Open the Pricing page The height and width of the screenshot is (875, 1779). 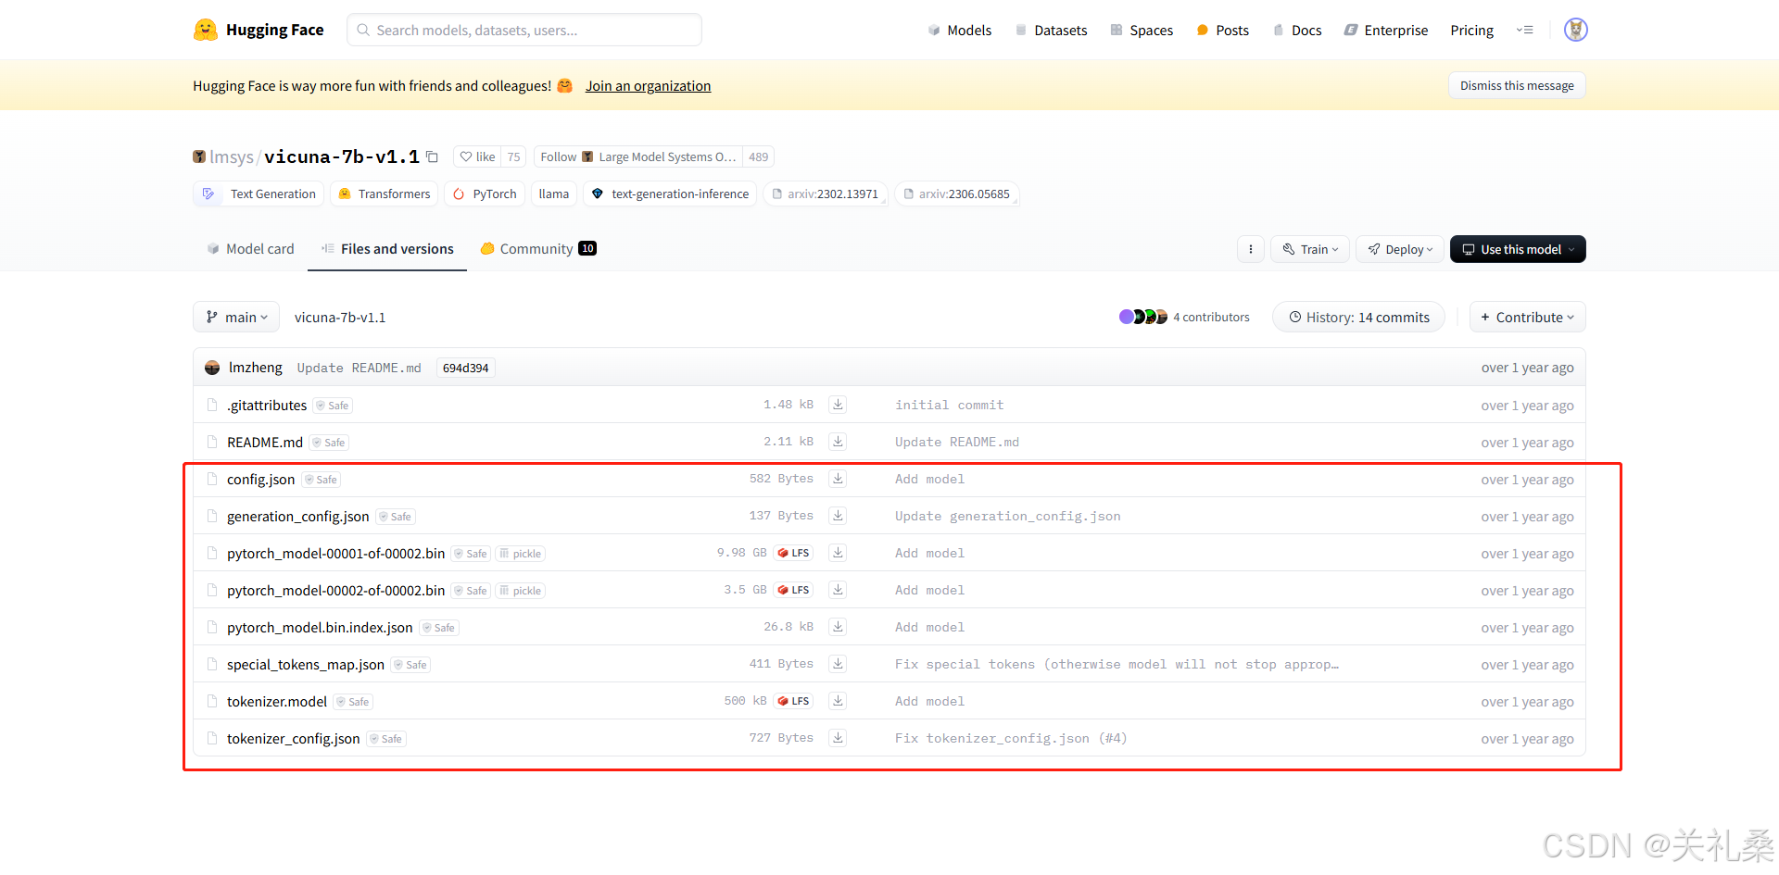click(x=1471, y=30)
